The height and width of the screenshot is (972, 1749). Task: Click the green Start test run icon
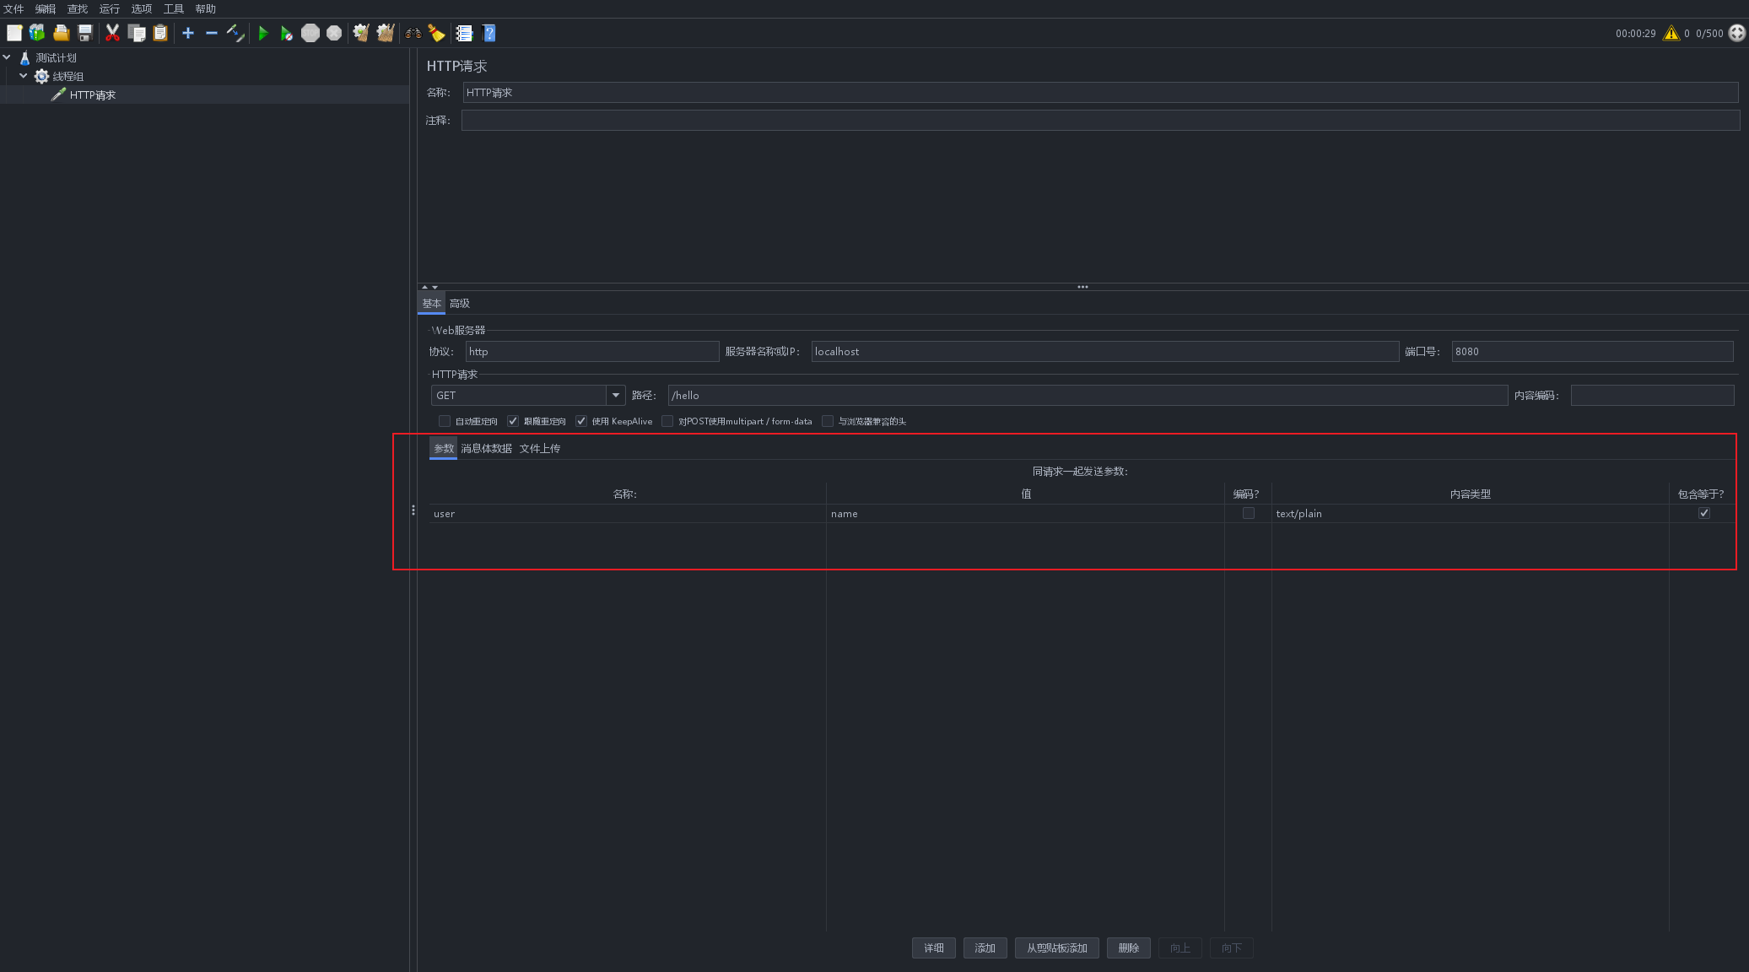(x=263, y=33)
